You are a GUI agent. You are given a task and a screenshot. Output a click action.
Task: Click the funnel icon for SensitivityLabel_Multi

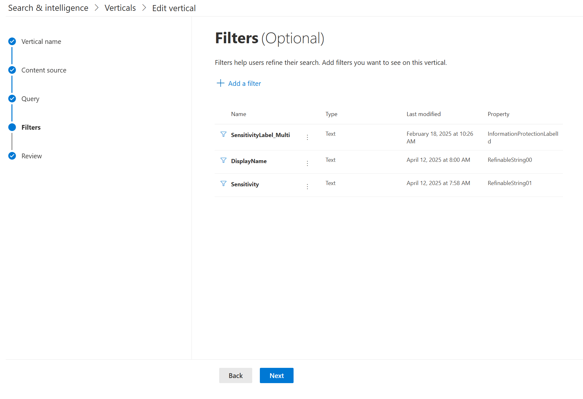224,134
